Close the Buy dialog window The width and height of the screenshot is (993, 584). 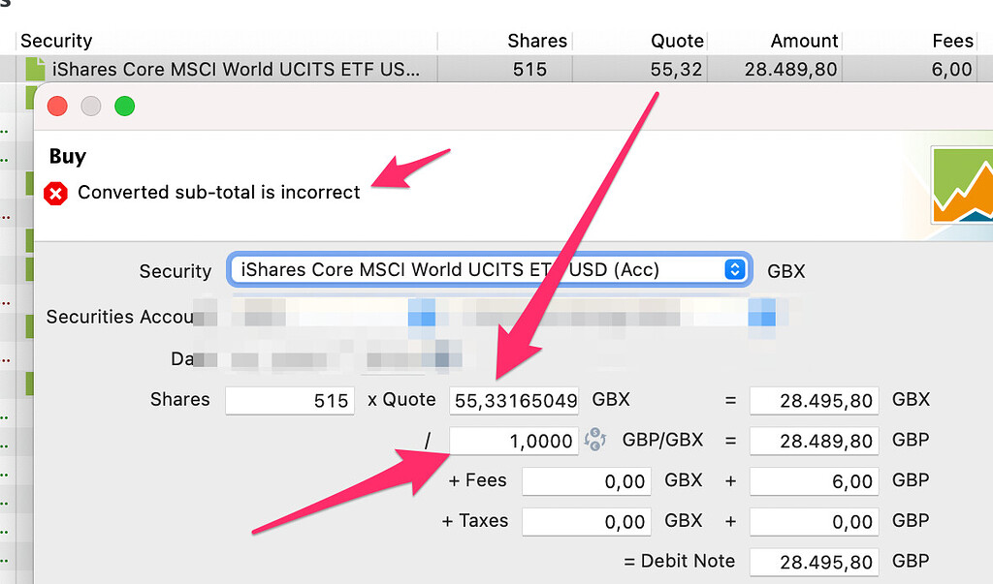[57, 107]
